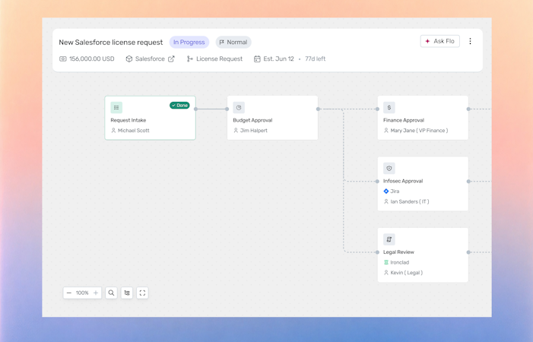
Task: Click the Ironclad logo icon
Action: (385, 262)
